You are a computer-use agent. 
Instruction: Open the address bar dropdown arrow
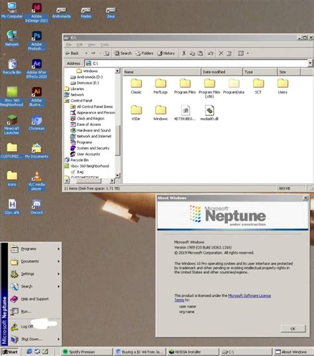tap(310, 63)
